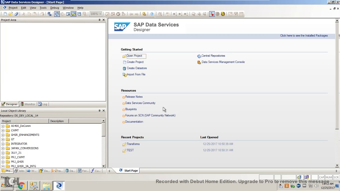
Task: Toggle the Central Object Library toolbar icon
Action: pyautogui.click(x=62, y=14)
